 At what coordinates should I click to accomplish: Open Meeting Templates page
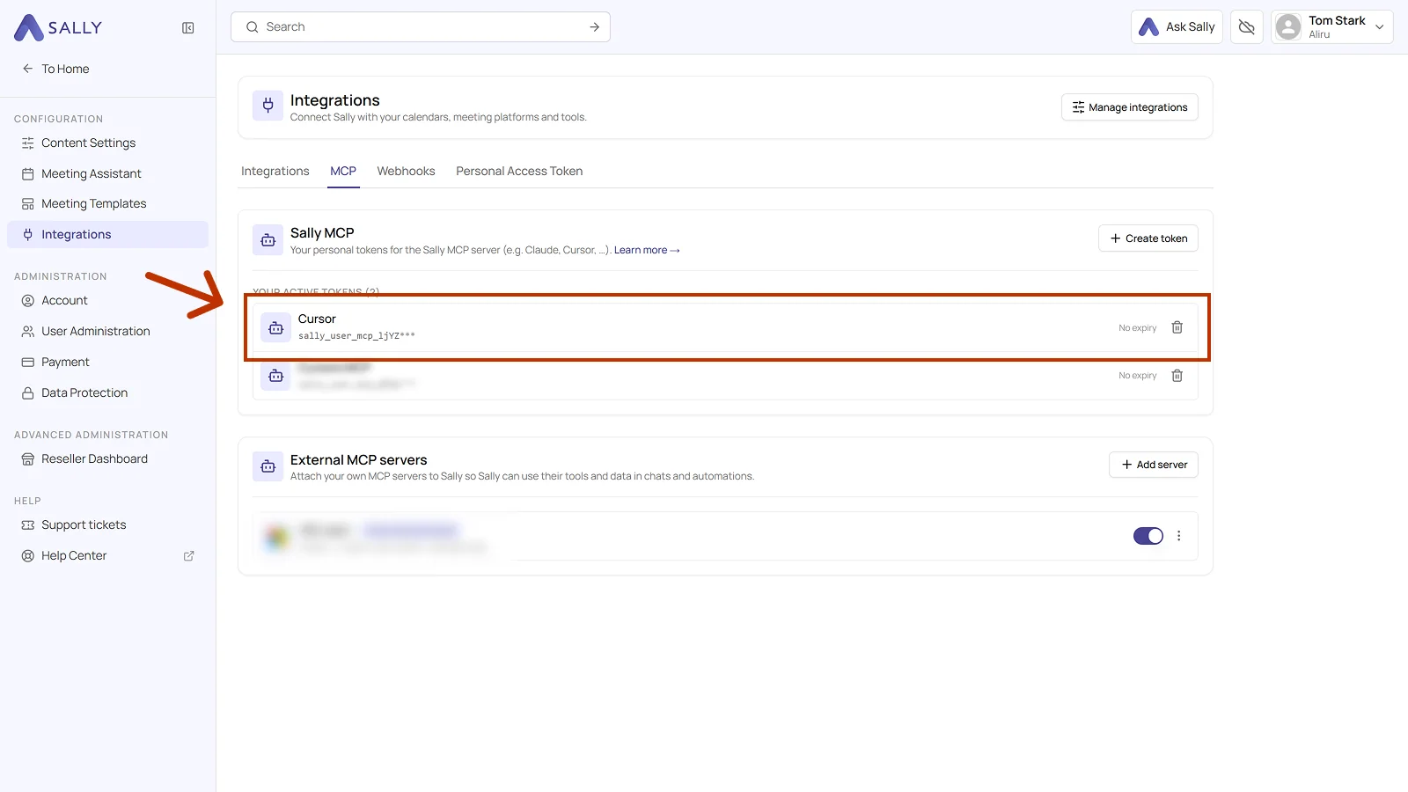pos(107,203)
